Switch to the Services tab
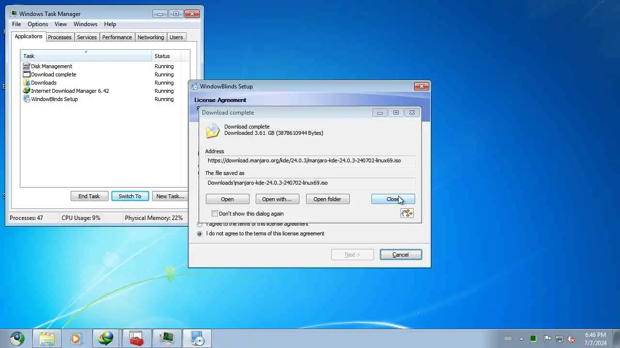620x348 pixels. [87, 37]
